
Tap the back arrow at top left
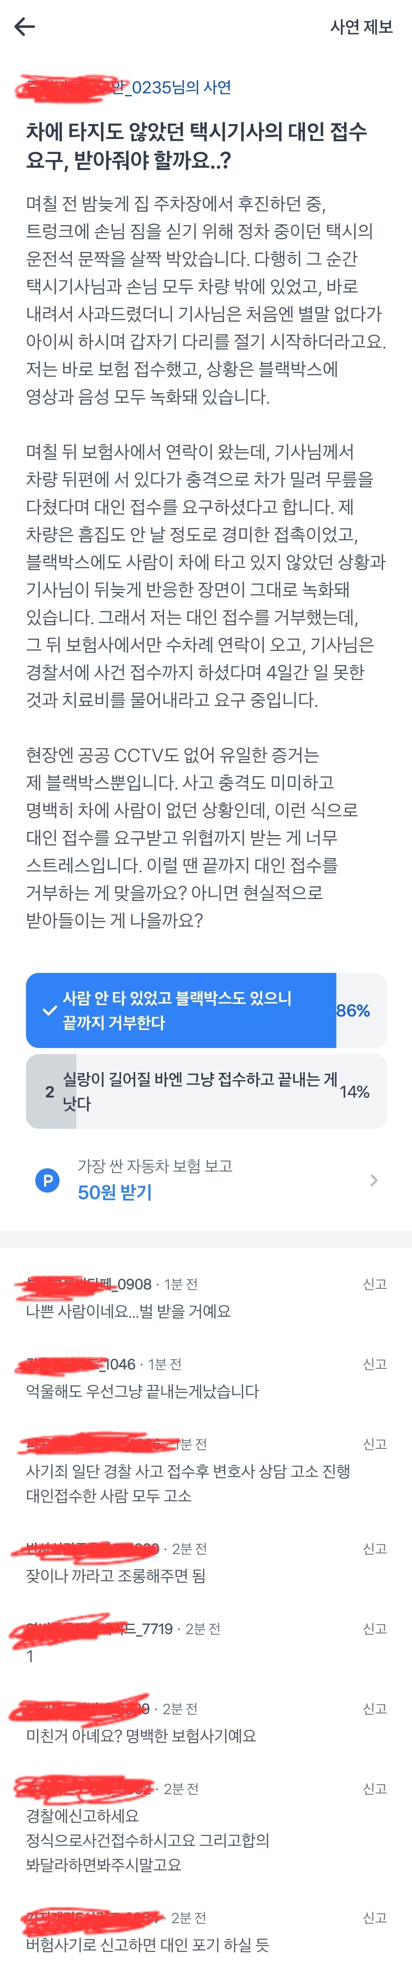24,27
